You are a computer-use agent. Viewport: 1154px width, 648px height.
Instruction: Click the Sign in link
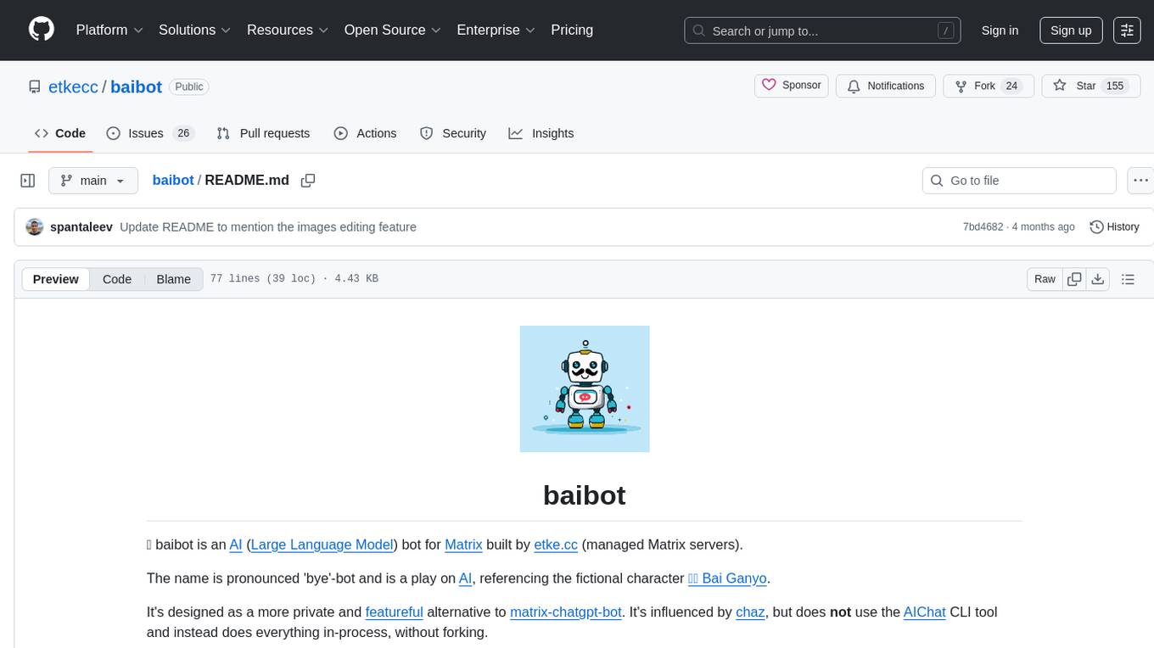coord(1000,31)
